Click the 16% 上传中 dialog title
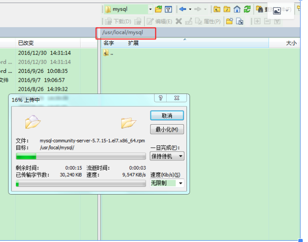Image resolution: width=308 pixels, height=242 pixels. [25, 100]
